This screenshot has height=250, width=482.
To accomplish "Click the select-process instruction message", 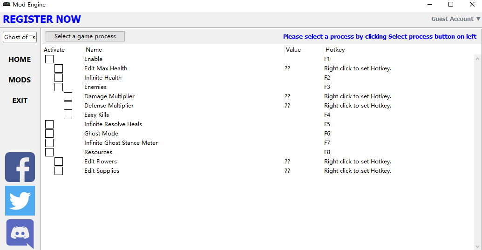I will (x=380, y=37).
